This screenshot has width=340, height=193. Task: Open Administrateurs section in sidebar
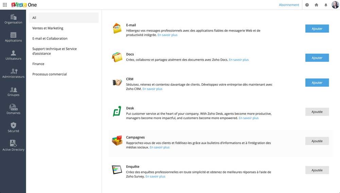[x=13, y=73]
